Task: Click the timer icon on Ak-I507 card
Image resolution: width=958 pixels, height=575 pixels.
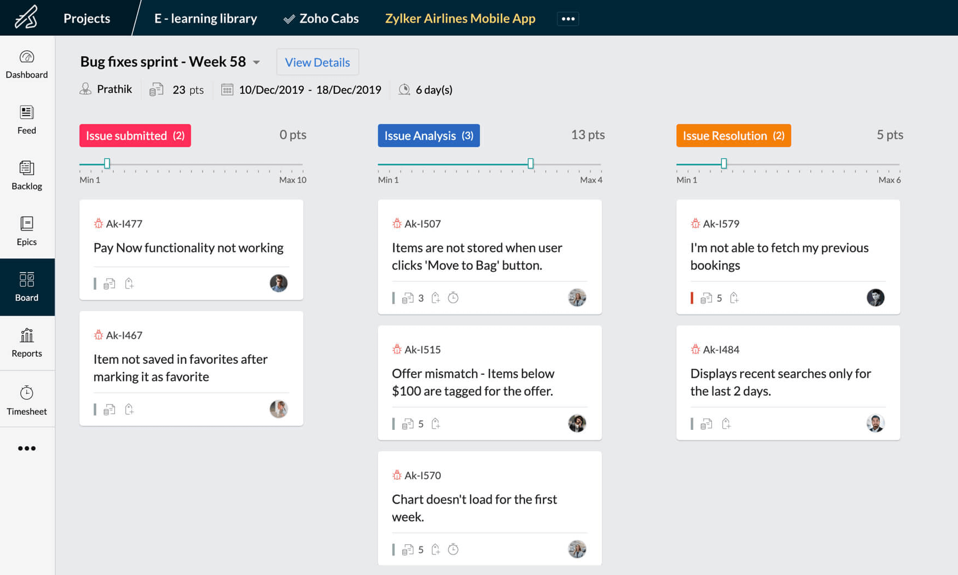Action: point(453,298)
